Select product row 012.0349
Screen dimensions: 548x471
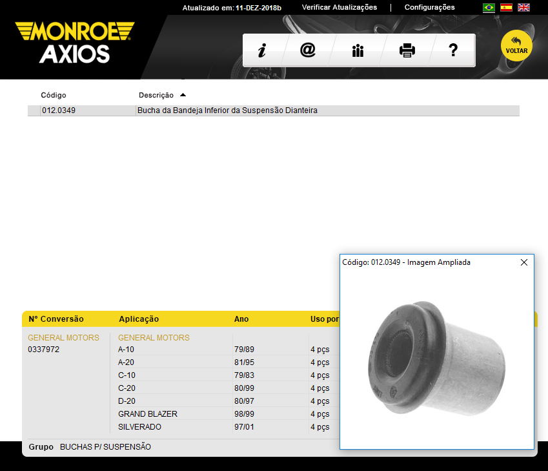pos(58,110)
